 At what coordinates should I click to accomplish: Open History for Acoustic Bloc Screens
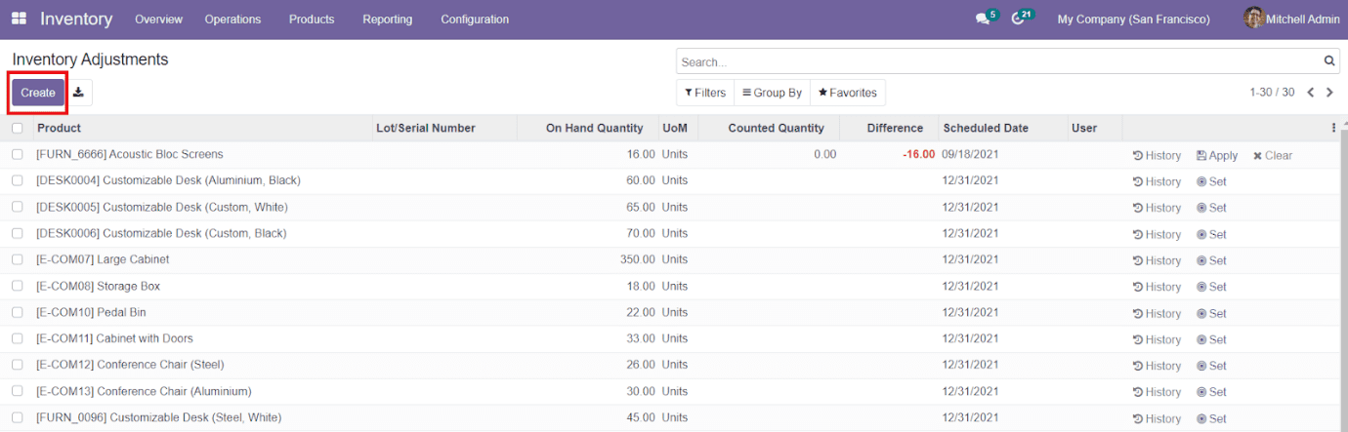(1157, 155)
